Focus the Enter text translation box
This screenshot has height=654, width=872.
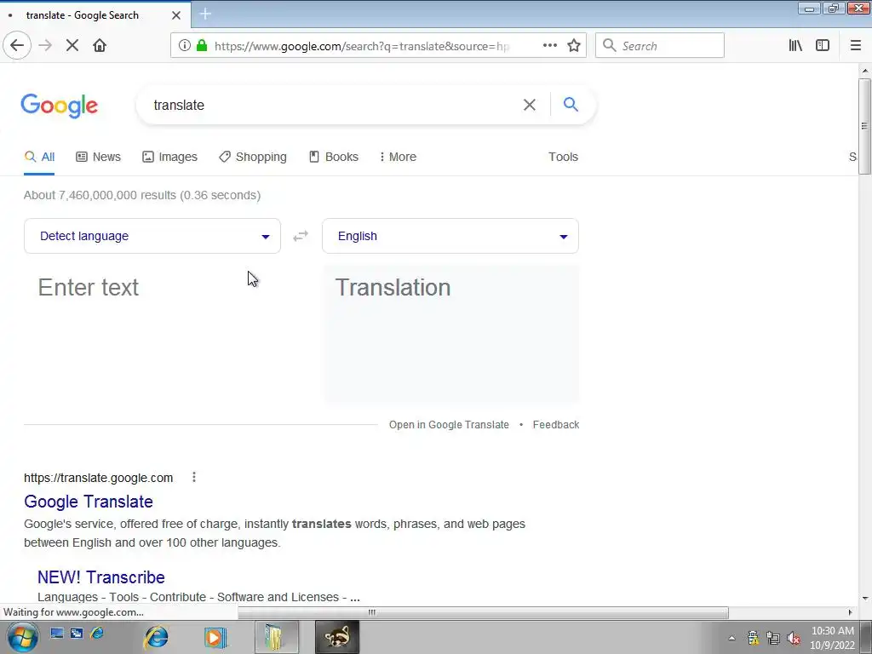click(152, 334)
